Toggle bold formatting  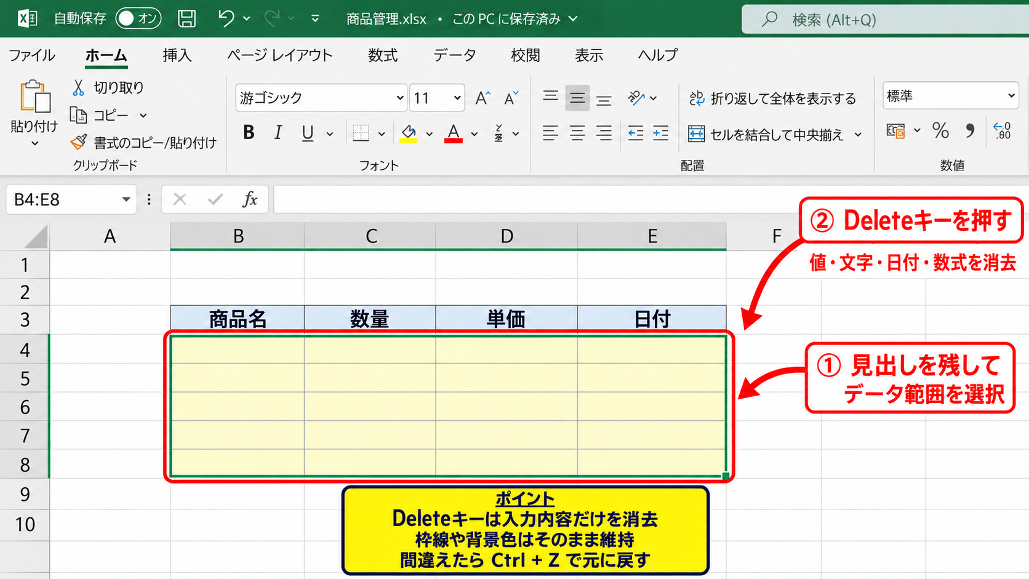click(249, 133)
